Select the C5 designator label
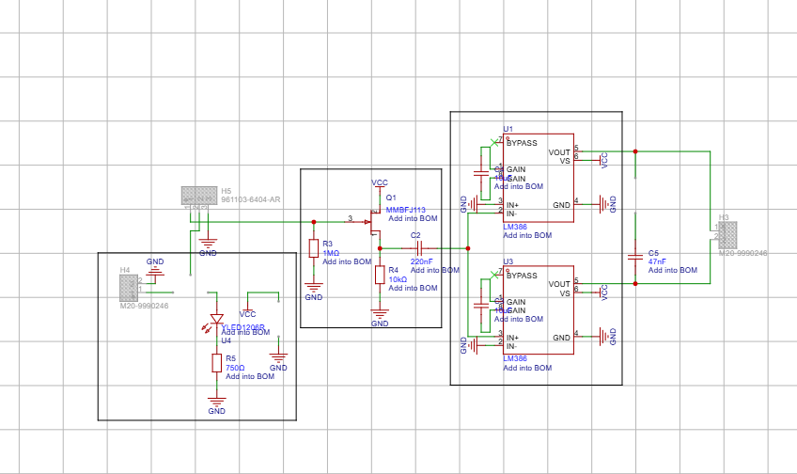The width and height of the screenshot is (797, 474). (653, 253)
